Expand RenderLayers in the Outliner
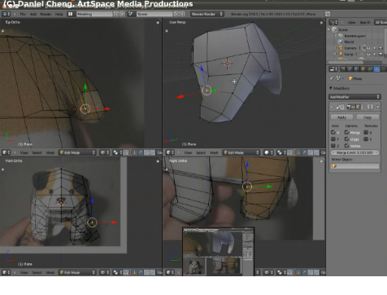387x295 pixels. click(x=336, y=36)
